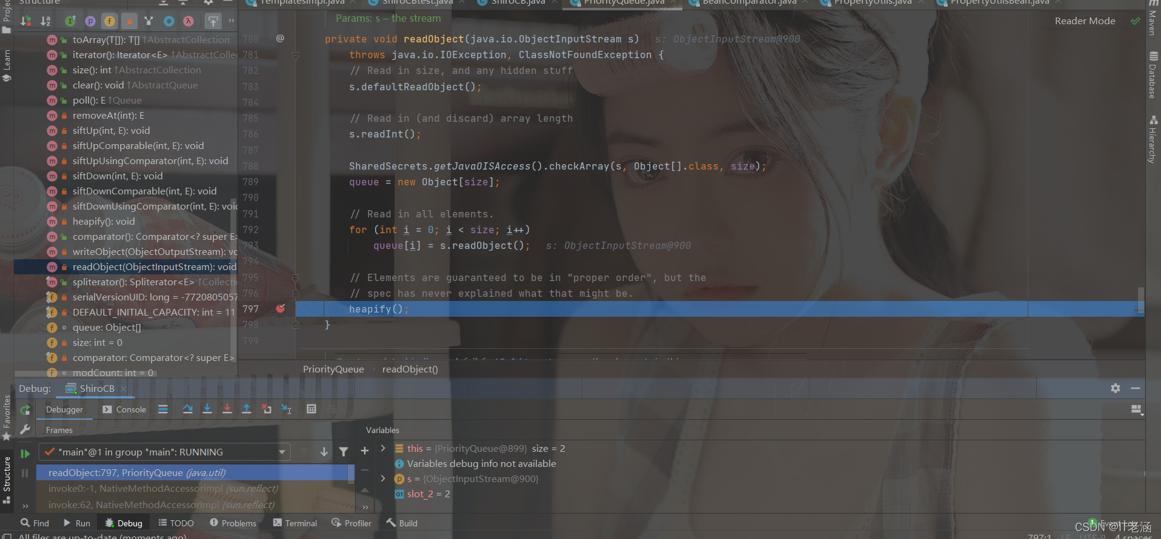The image size is (1161, 539).
Task: Select readObject:797 PriorityQueue frame
Action: [195, 473]
